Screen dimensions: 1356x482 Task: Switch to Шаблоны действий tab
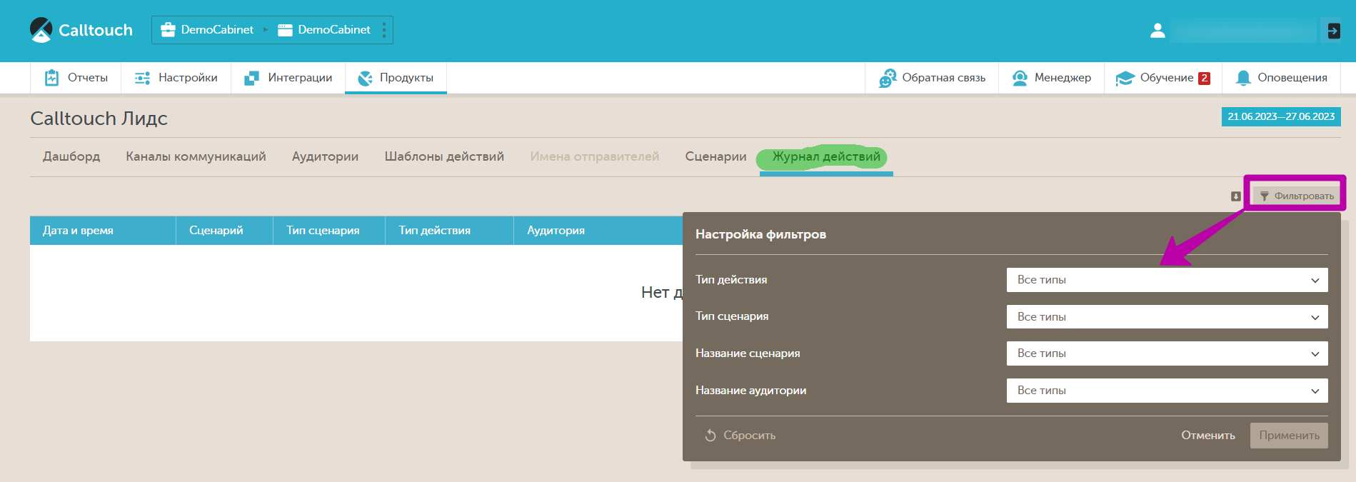coord(444,156)
